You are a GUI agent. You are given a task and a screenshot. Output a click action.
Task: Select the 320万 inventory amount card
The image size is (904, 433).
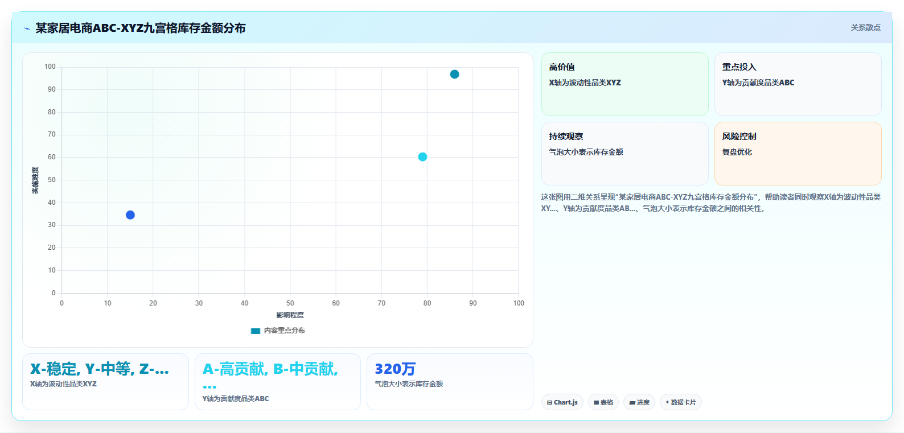(450, 382)
